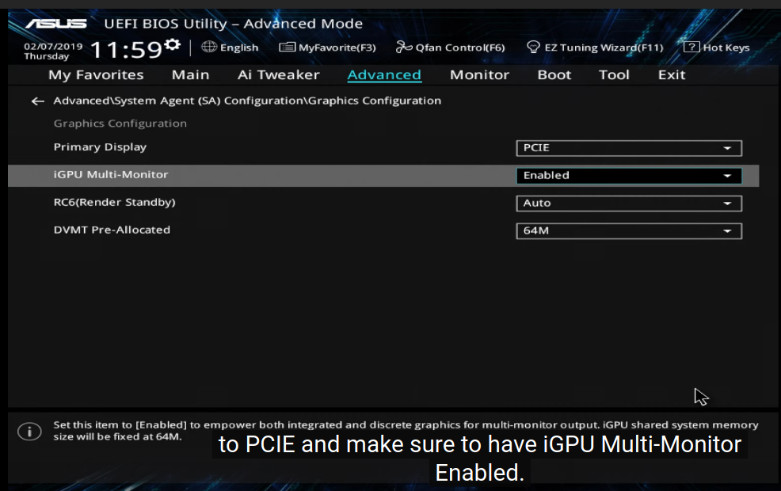Screen dimensions: 781x491
Task: Select the Primary Display setting label
Action: pyautogui.click(x=100, y=147)
